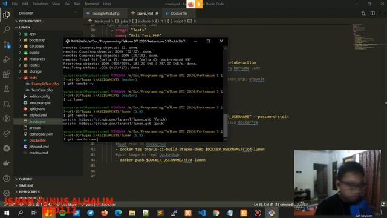387x218 pixels.
Task: Click the editor minimap
Action: click(366, 37)
